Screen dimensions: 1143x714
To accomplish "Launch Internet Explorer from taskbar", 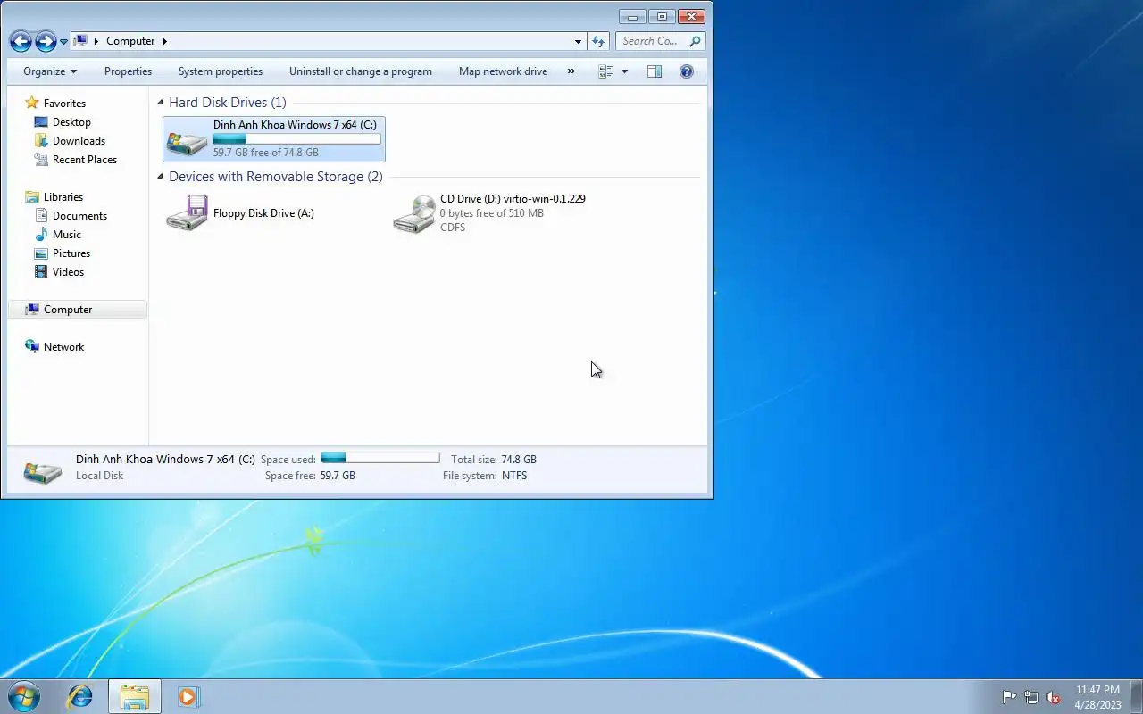I will (80, 696).
